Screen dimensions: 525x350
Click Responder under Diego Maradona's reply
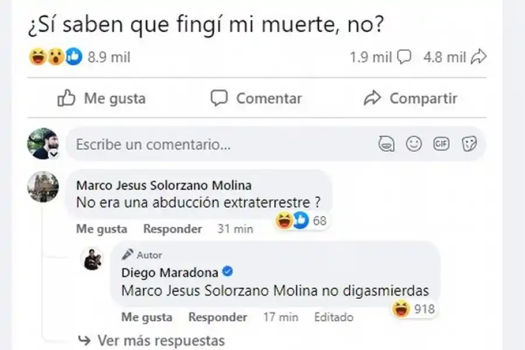point(218,318)
